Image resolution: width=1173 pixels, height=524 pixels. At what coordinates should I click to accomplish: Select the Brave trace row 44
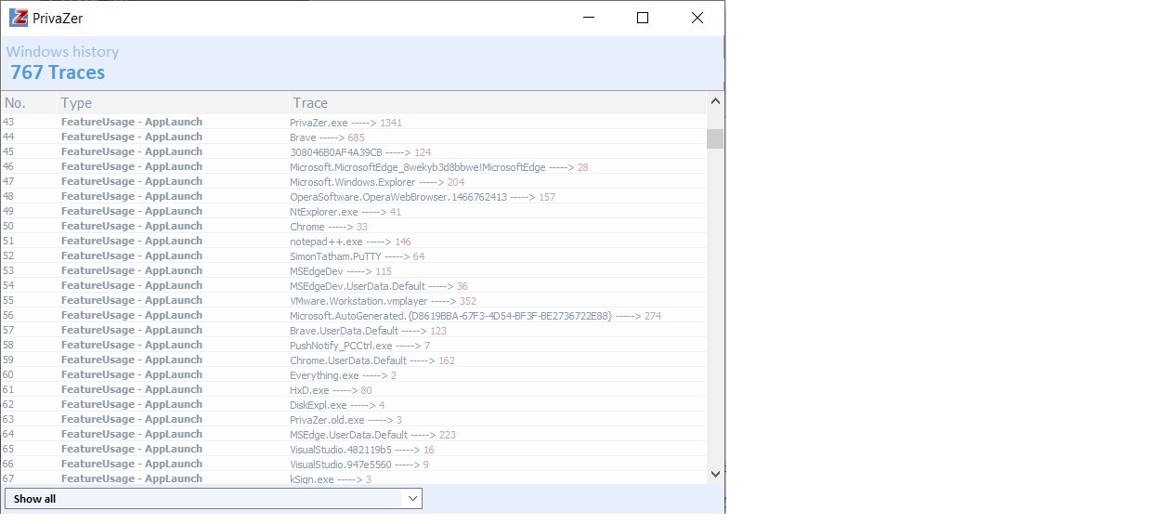point(327,138)
